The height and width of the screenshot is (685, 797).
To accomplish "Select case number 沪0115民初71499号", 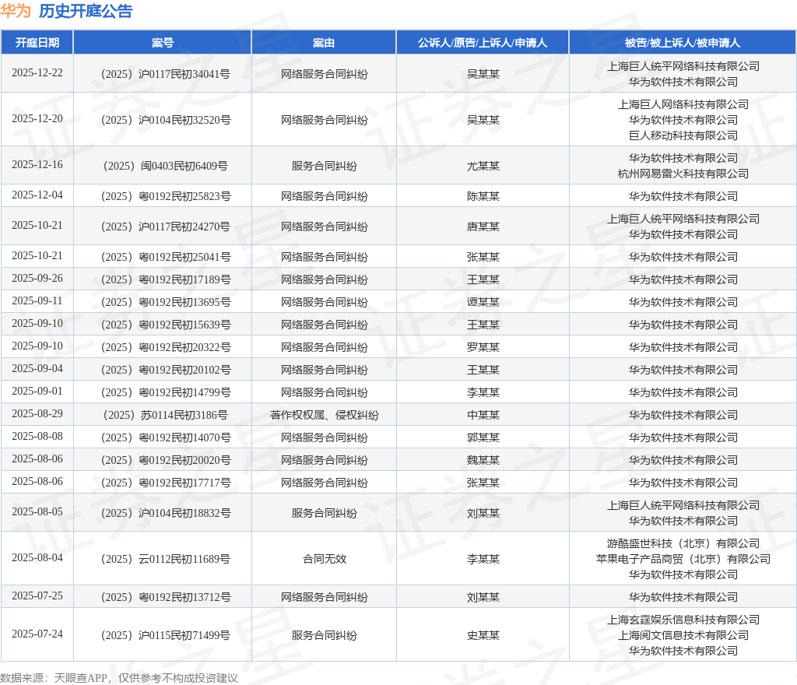I will click(166, 635).
